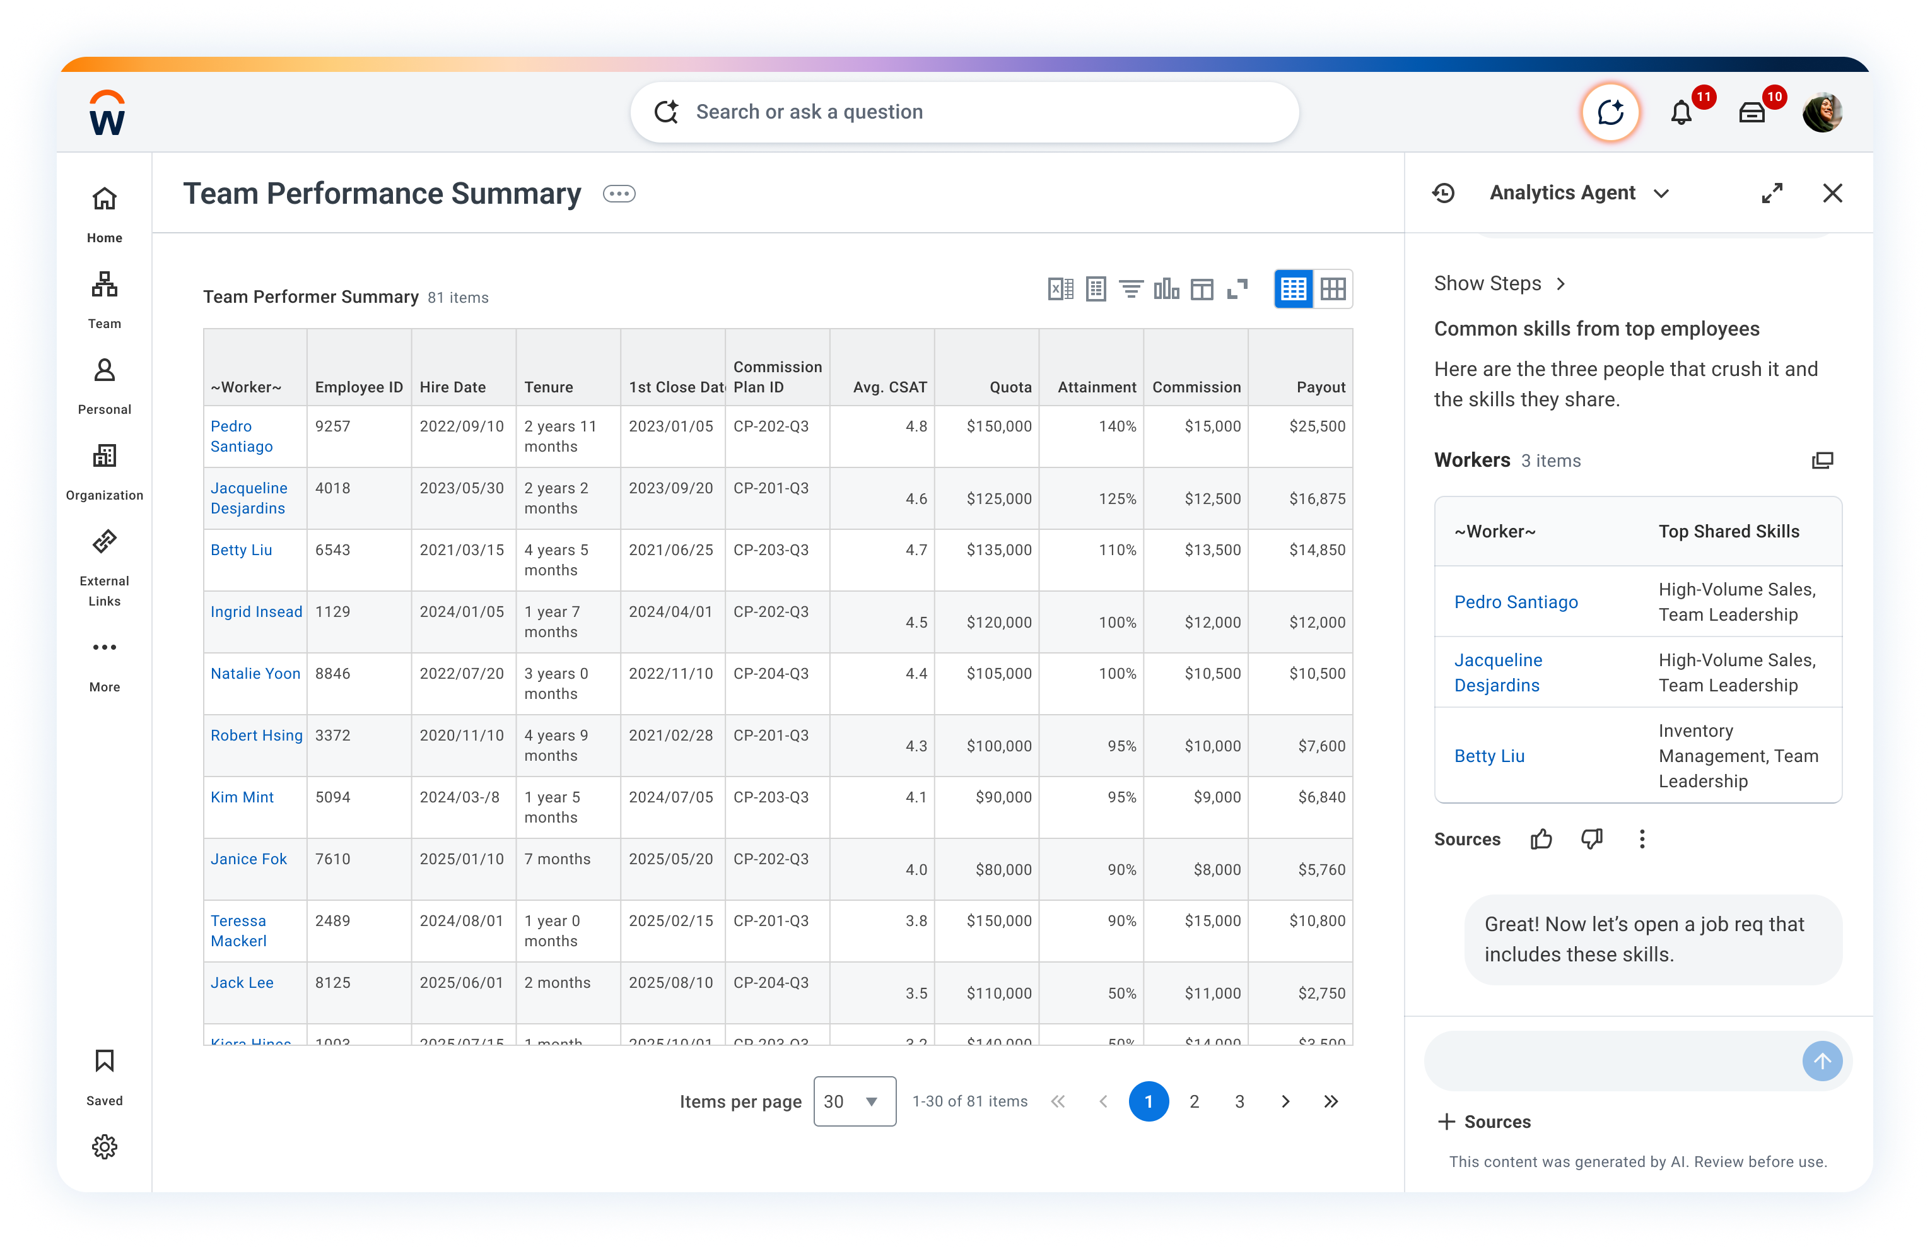Open Betty Liu in main table

pyautogui.click(x=242, y=550)
